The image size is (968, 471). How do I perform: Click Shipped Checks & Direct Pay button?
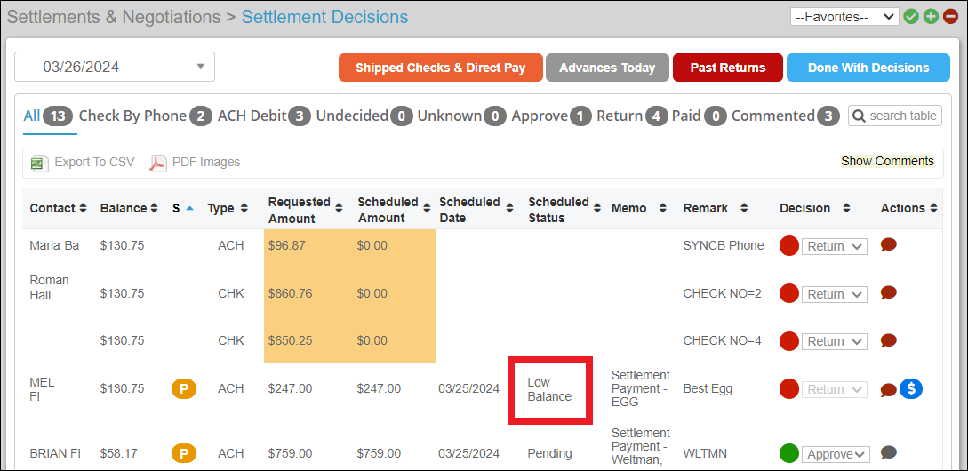click(441, 68)
